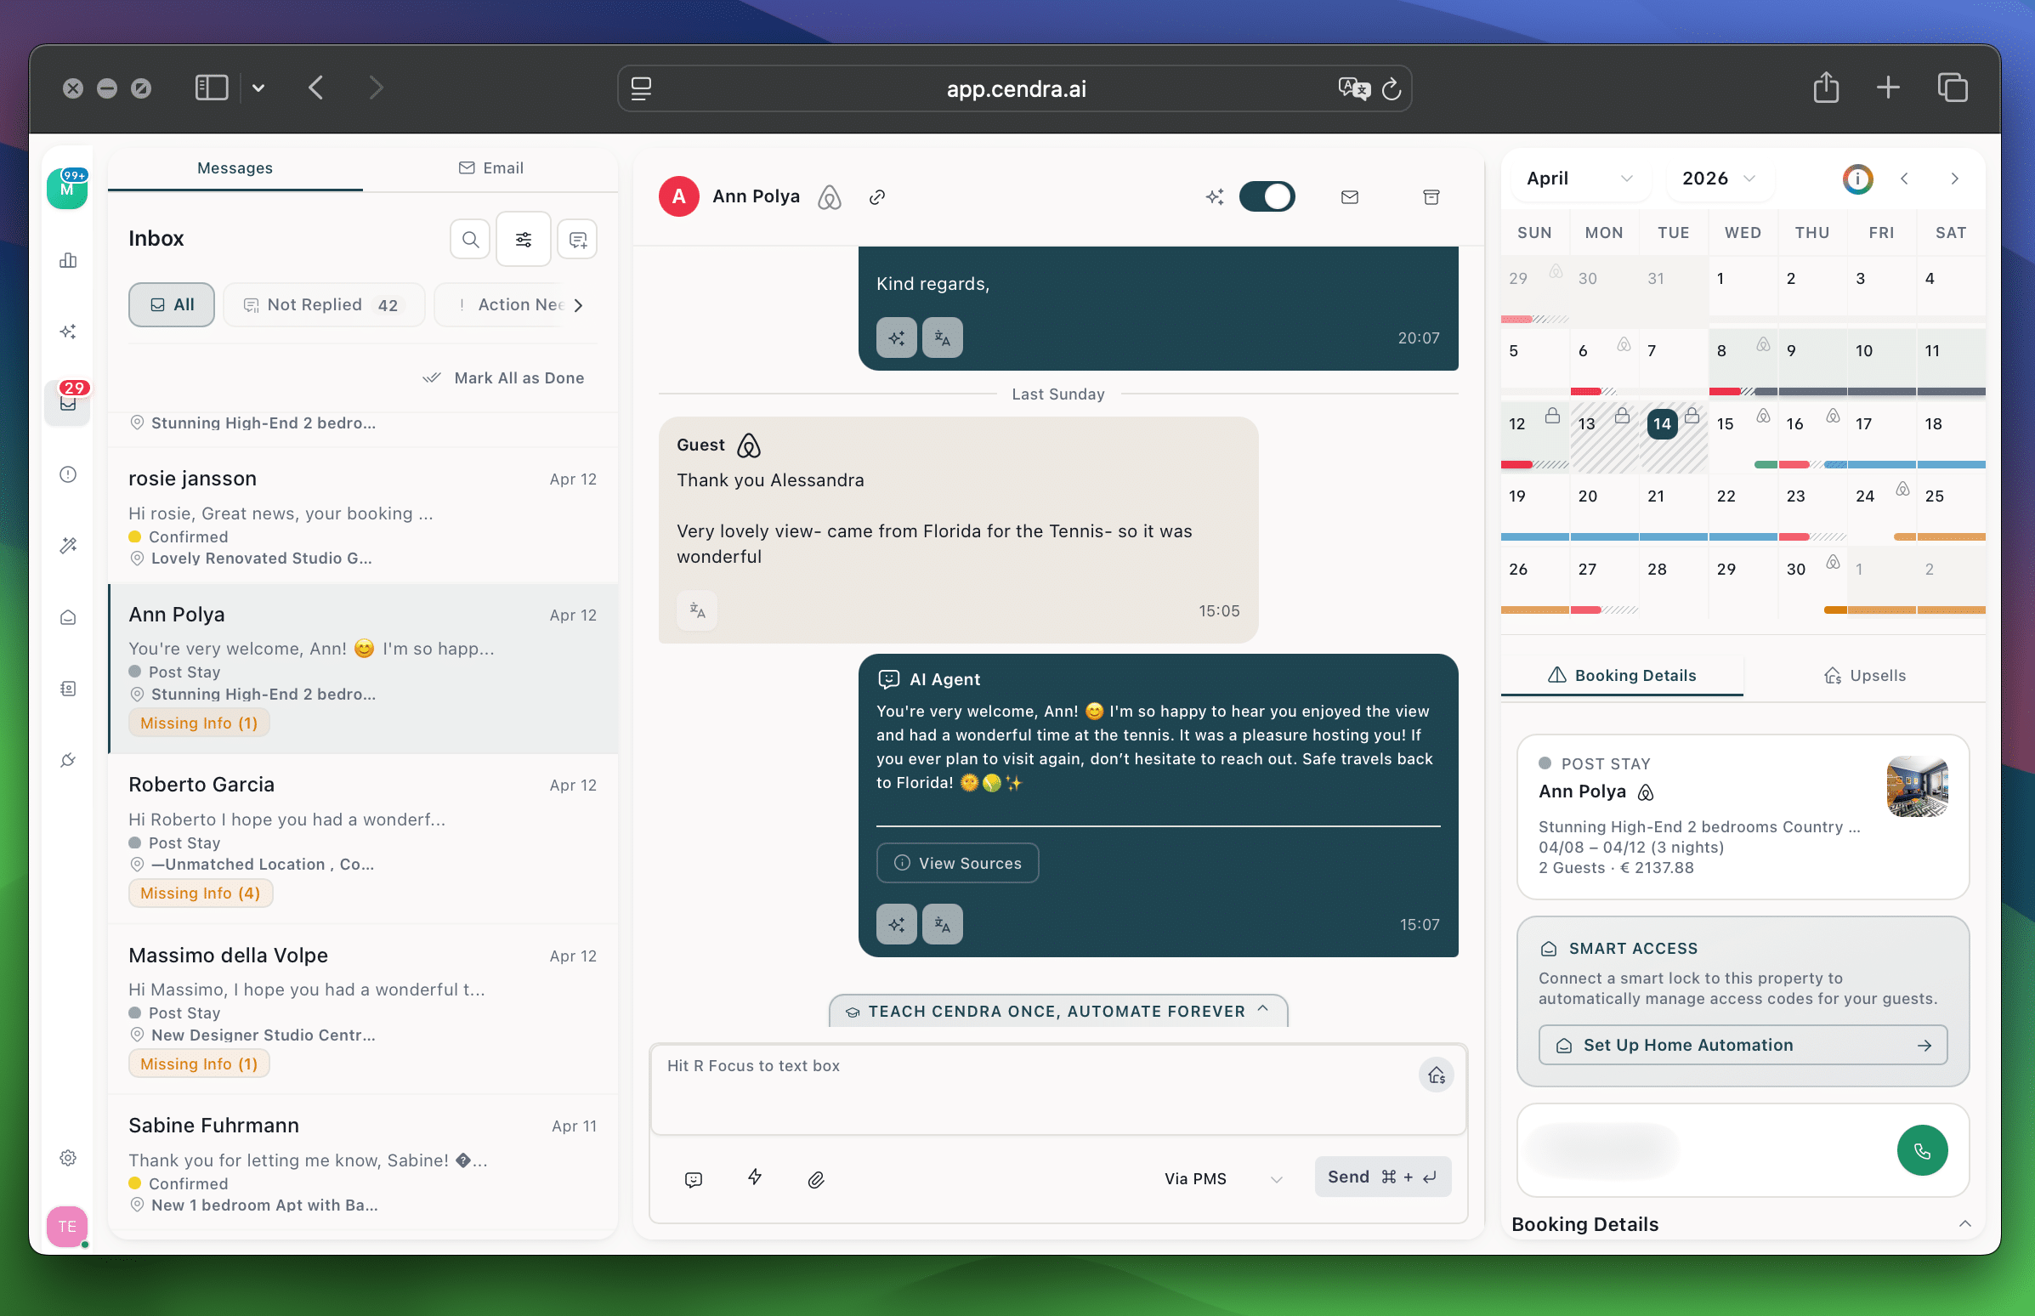Click the archive icon in the conversation header

(x=1431, y=197)
